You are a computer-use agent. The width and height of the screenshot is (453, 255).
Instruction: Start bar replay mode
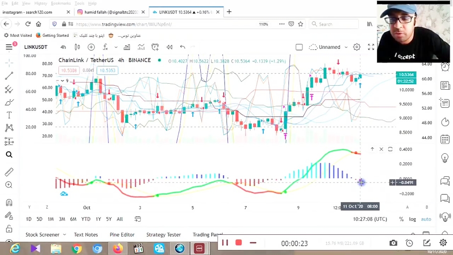169,47
